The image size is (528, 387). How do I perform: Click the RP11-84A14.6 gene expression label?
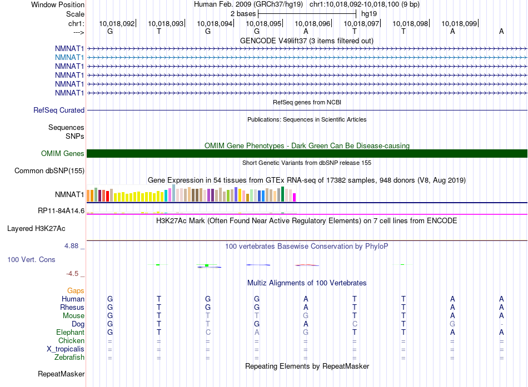point(61,211)
